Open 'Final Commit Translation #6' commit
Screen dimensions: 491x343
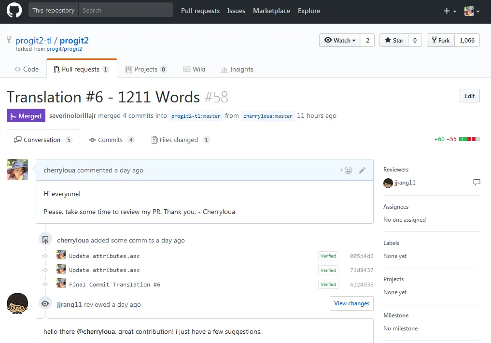(114, 285)
